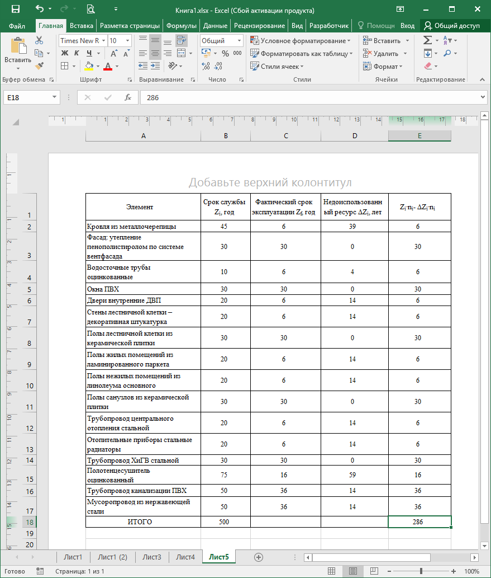
Task: Insert function using the fx button
Action: pyautogui.click(x=128, y=98)
